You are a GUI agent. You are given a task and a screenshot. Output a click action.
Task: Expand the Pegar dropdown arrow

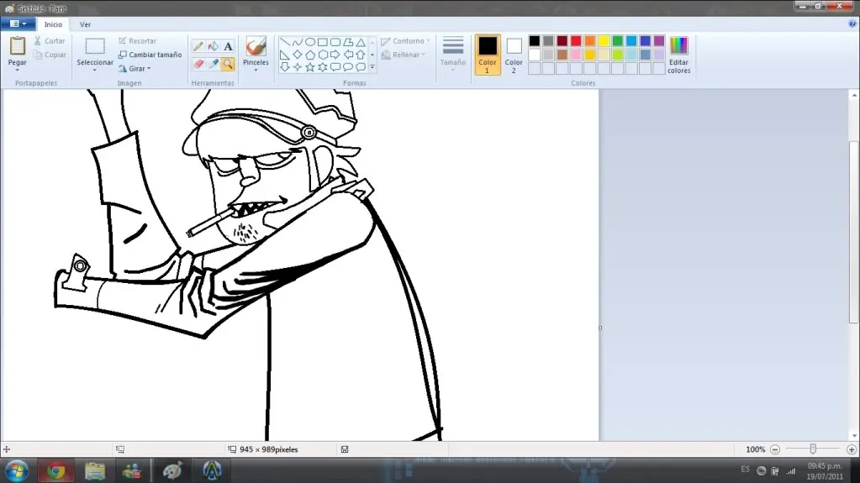click(18, 71)
